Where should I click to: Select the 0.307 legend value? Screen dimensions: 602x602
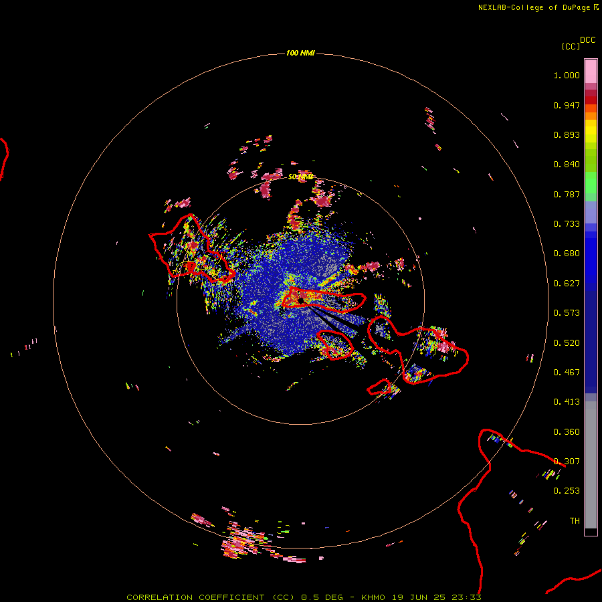click(x=567, y=462)
